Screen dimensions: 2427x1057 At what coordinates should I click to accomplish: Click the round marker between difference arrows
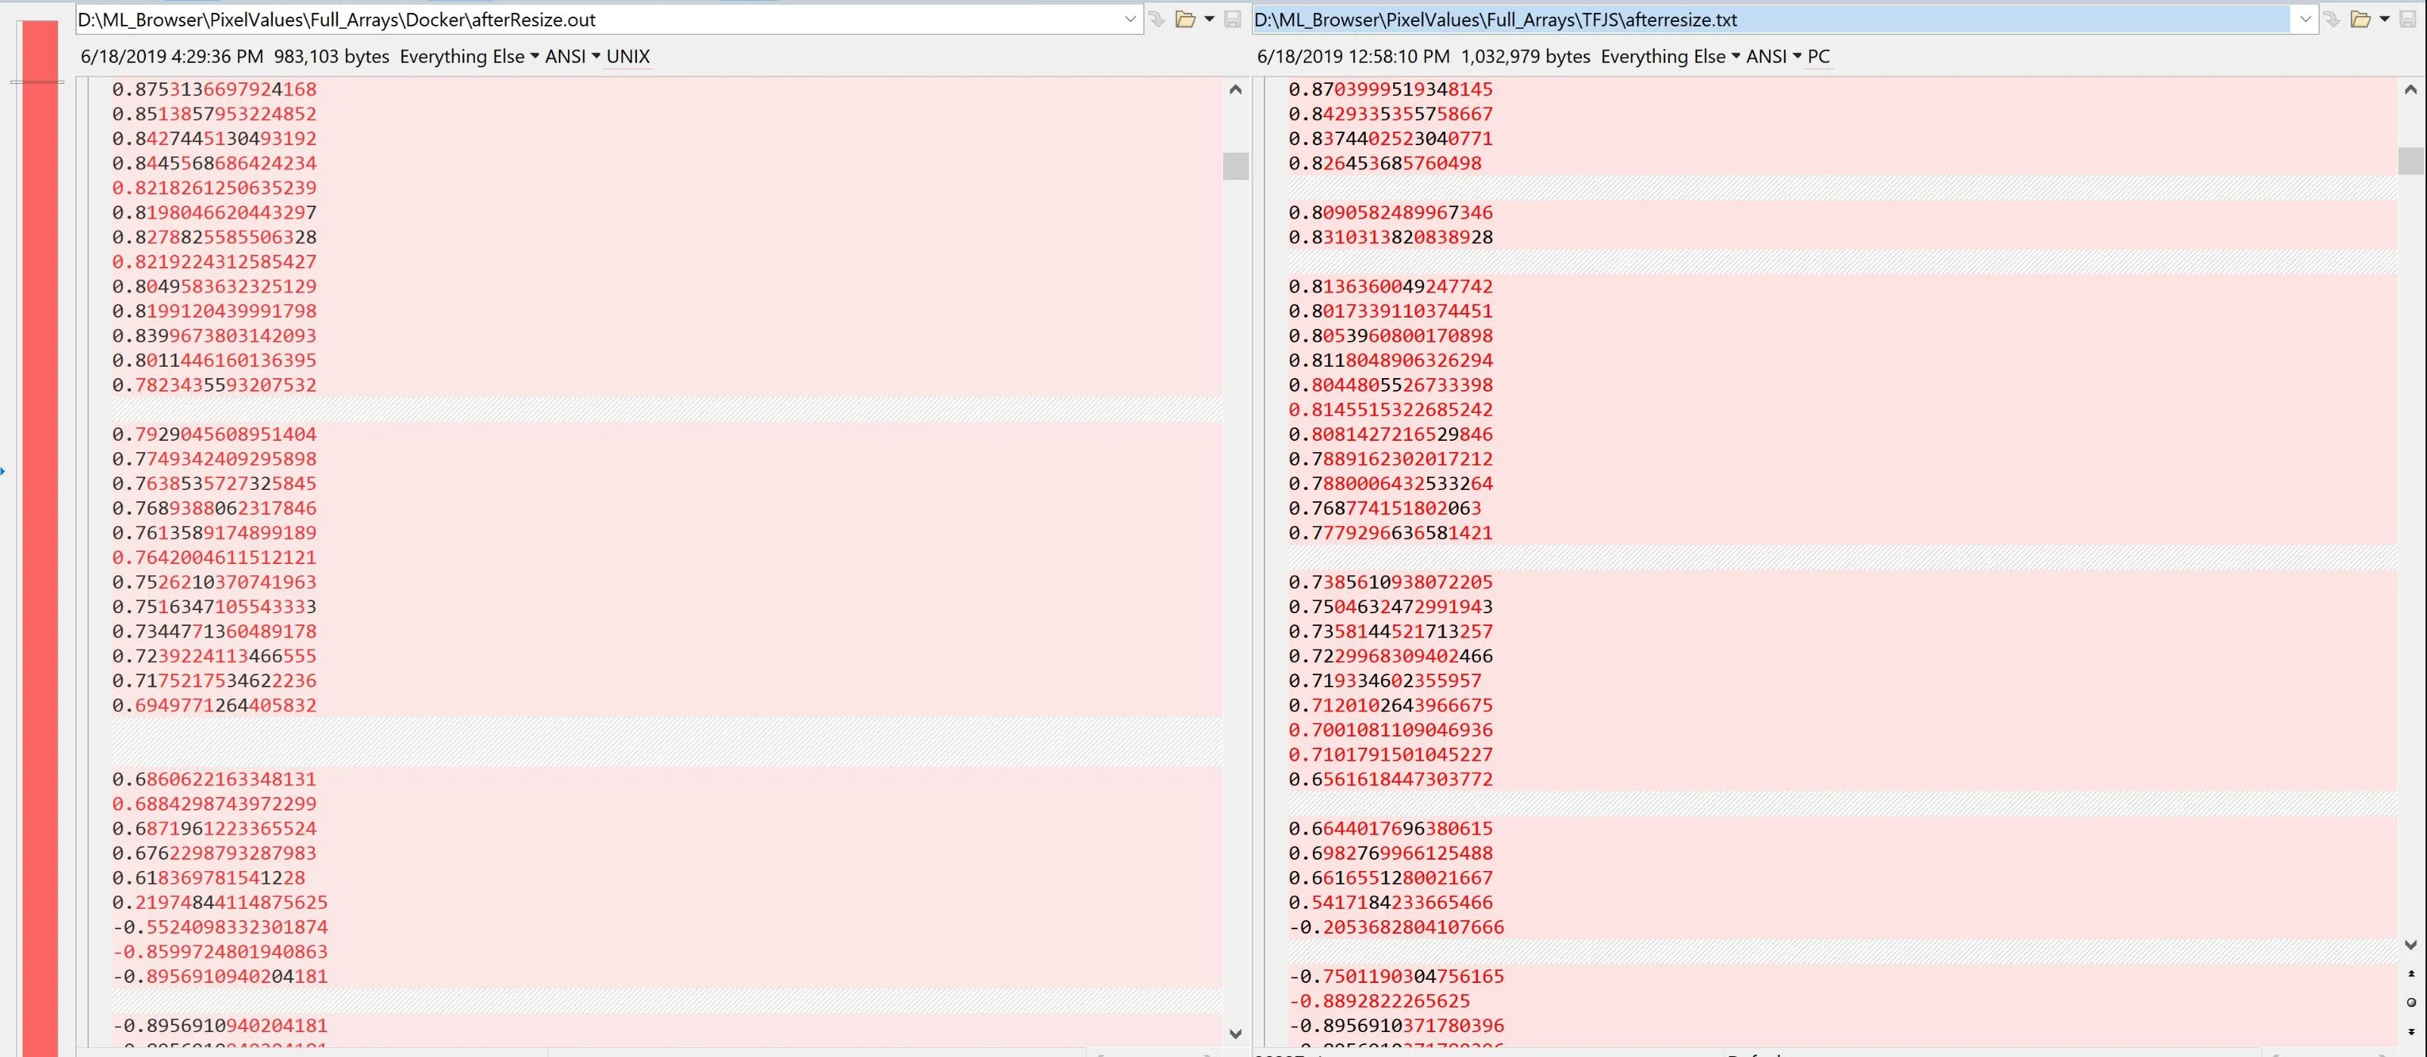click(x=2411, y=1003)
